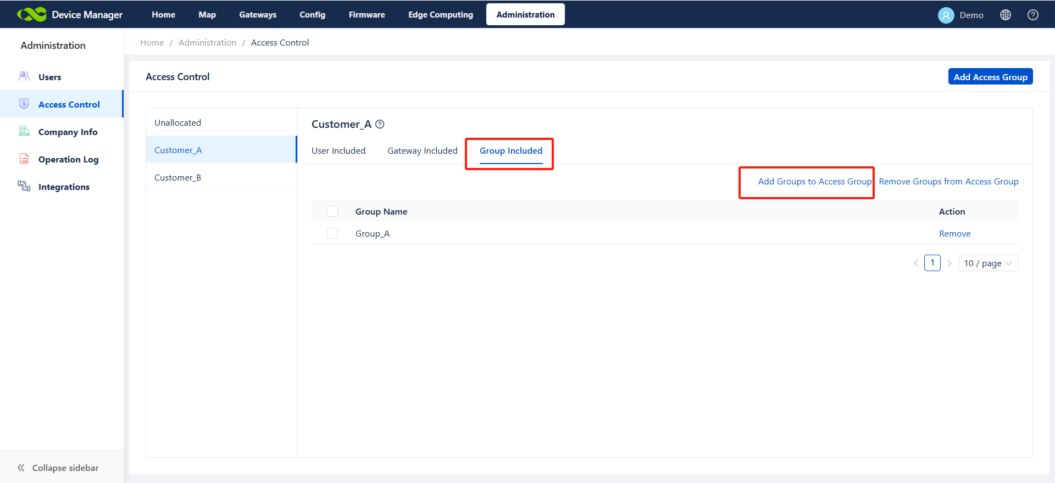This screenshot has height=483, width=1055.
Task: Go to next page arrow in pagination
Action: click(x=949, y=263)
